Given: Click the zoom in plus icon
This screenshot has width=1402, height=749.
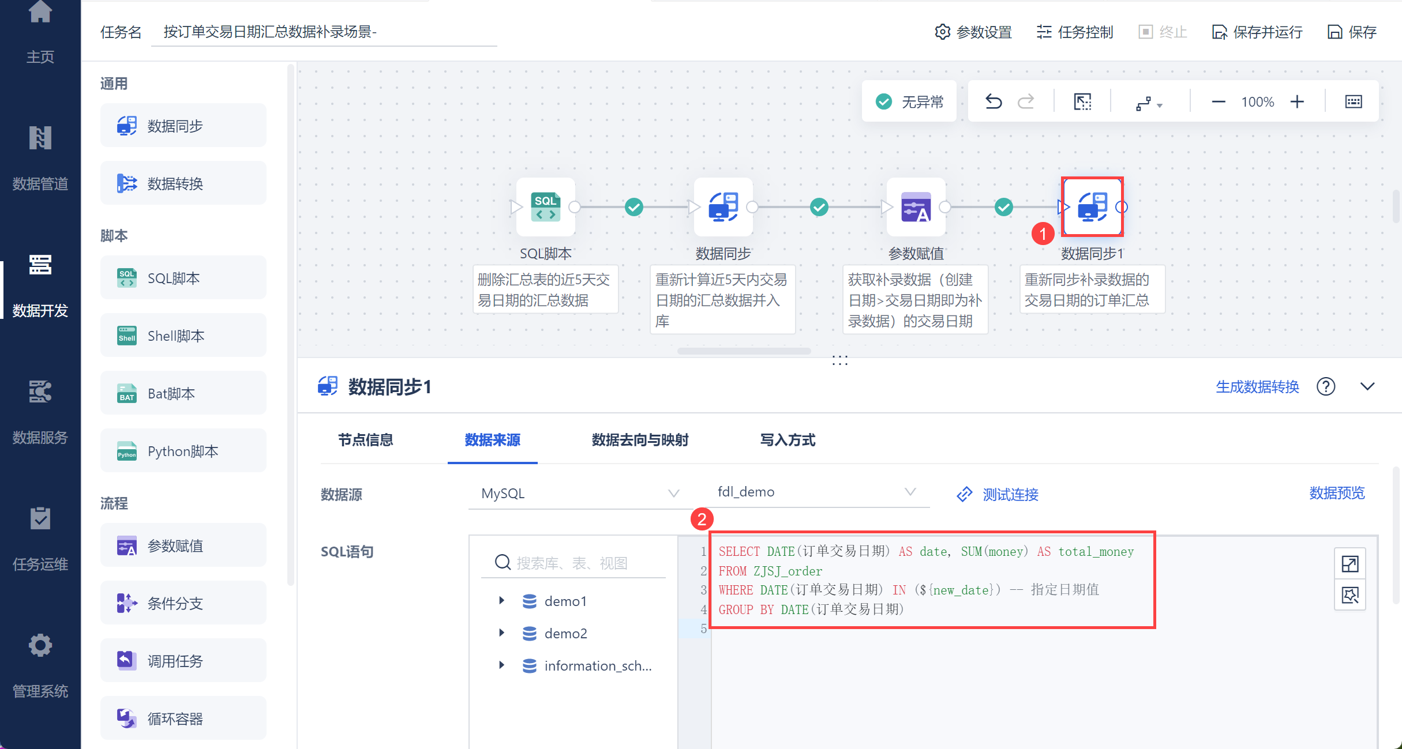Looking at the screenshot, I should tap(1297, 102).
